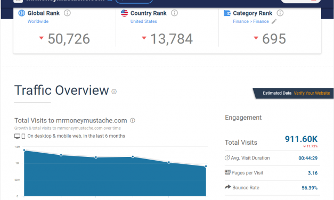
Task: Click the Category Rank wallet icon
Action: point(227,13)
